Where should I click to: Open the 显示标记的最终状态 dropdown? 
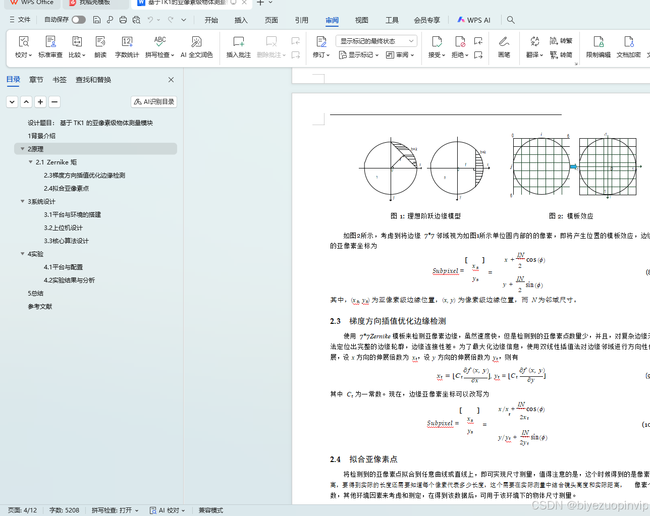(375, 40)
